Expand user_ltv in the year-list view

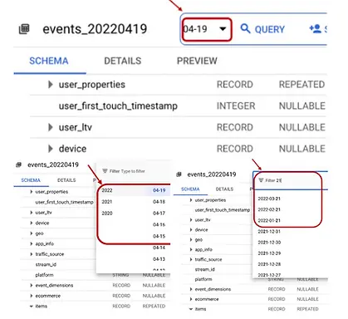coord(32,213)
